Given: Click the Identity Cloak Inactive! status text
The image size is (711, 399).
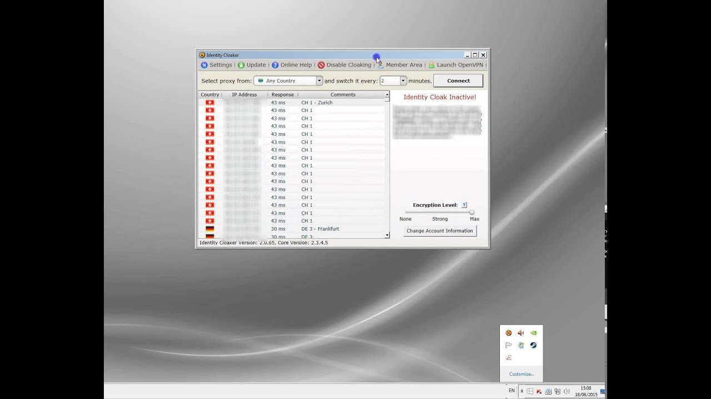Looking at the screenshot, I should (x=440, y=97).
